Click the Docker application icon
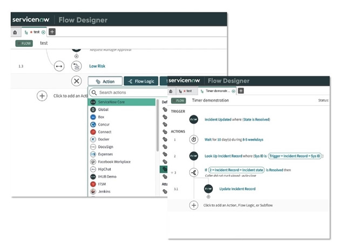 click(x=93, y=139)
